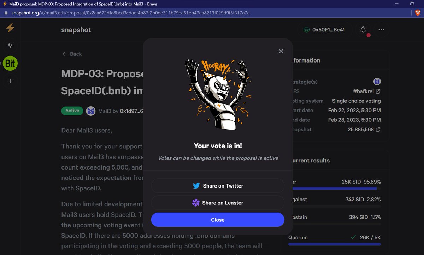Click end date Feb 28, 2023, 5:30 PM
The width and height of the screenshot is (424, 255).
[354, 120]
